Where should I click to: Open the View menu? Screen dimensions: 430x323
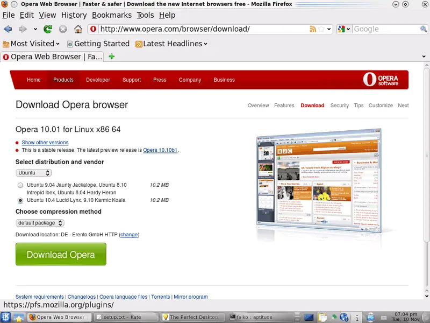tap(47, 15)
